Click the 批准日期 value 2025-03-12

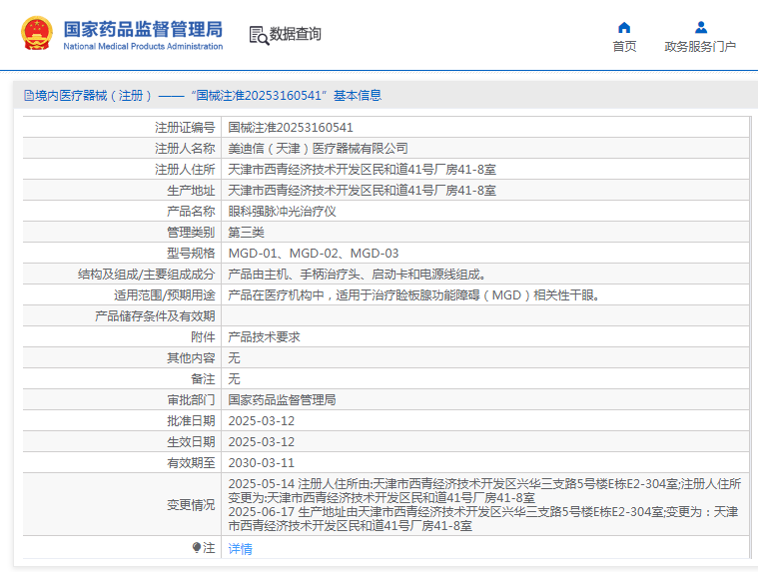(262, 421)
